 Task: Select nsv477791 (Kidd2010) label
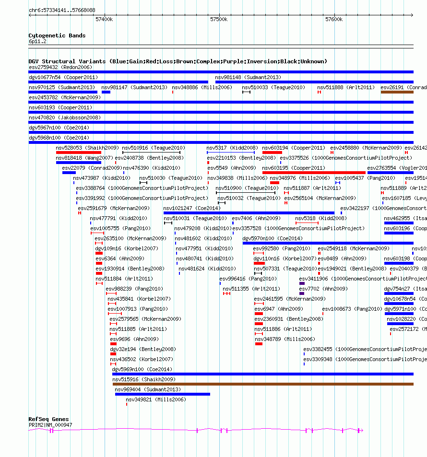click(x=119, y=218)
